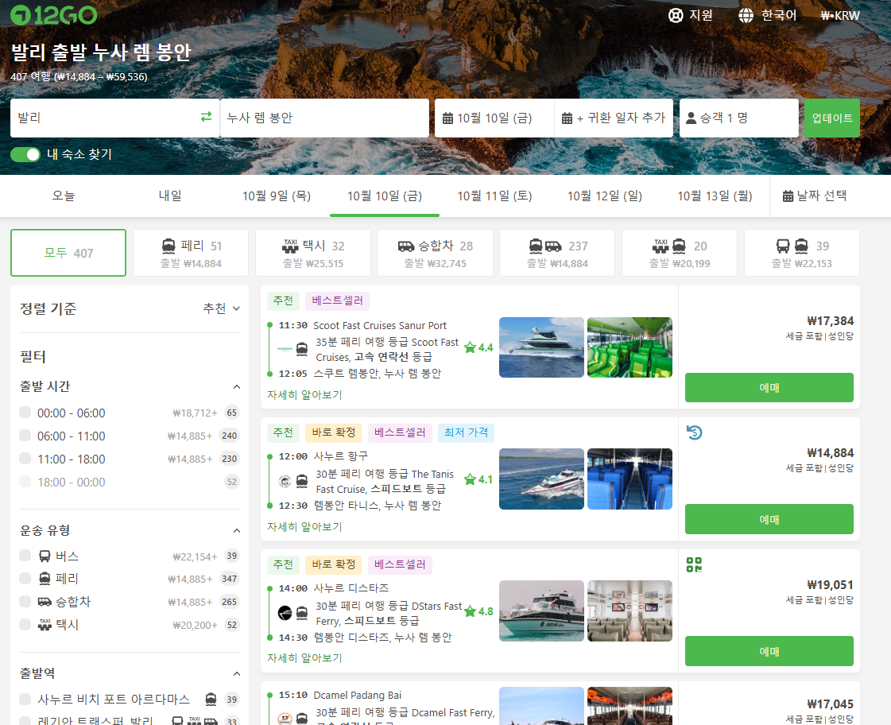This screenshot has height=725, width=891.
Task: Select the 페리 51 ferry filter card
Action: click(191, 253)
